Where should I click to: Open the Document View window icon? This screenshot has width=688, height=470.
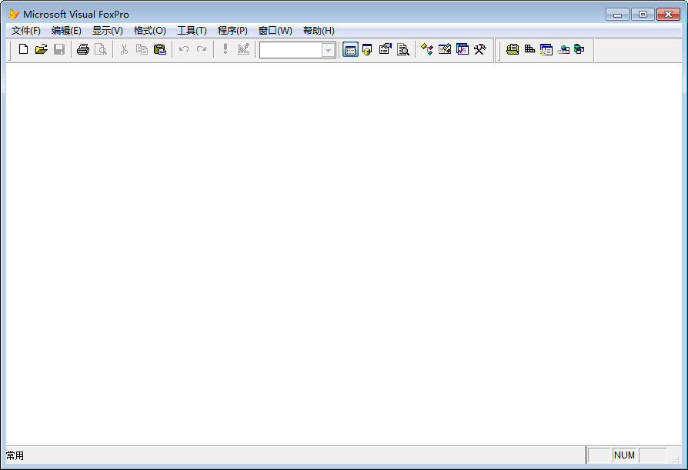[x=403, y=49]
